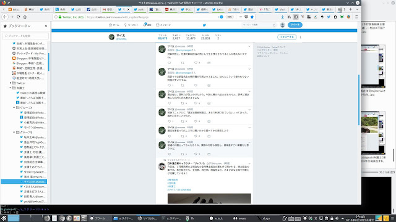Click the search magnifier in Twitter search box
The image size is (396, 222).
click(x=274, y=25)
